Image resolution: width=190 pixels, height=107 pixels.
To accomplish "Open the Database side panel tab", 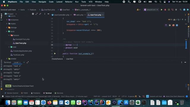I will pos(189,18).
